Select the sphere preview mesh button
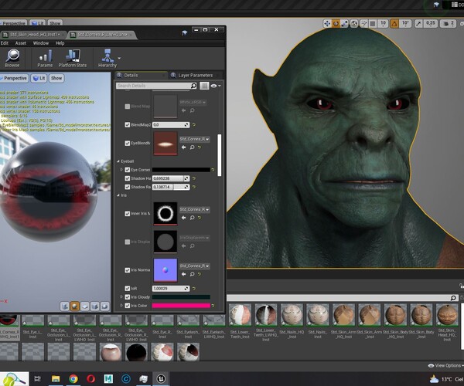Image resolution: width=464 pixels, height=386 pixels. click(74, 306)
